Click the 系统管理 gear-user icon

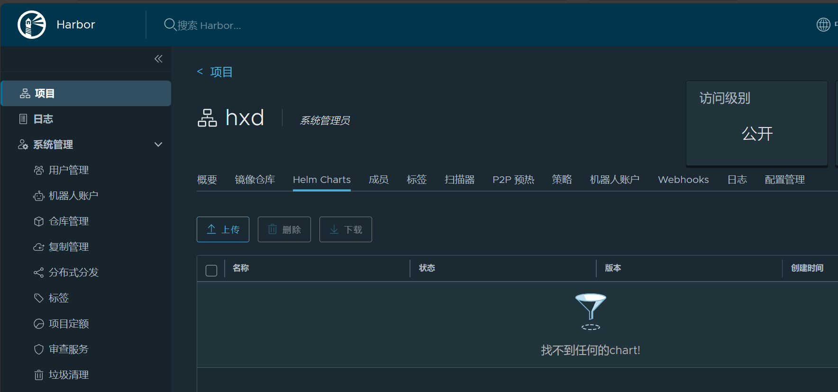(23, 145)
